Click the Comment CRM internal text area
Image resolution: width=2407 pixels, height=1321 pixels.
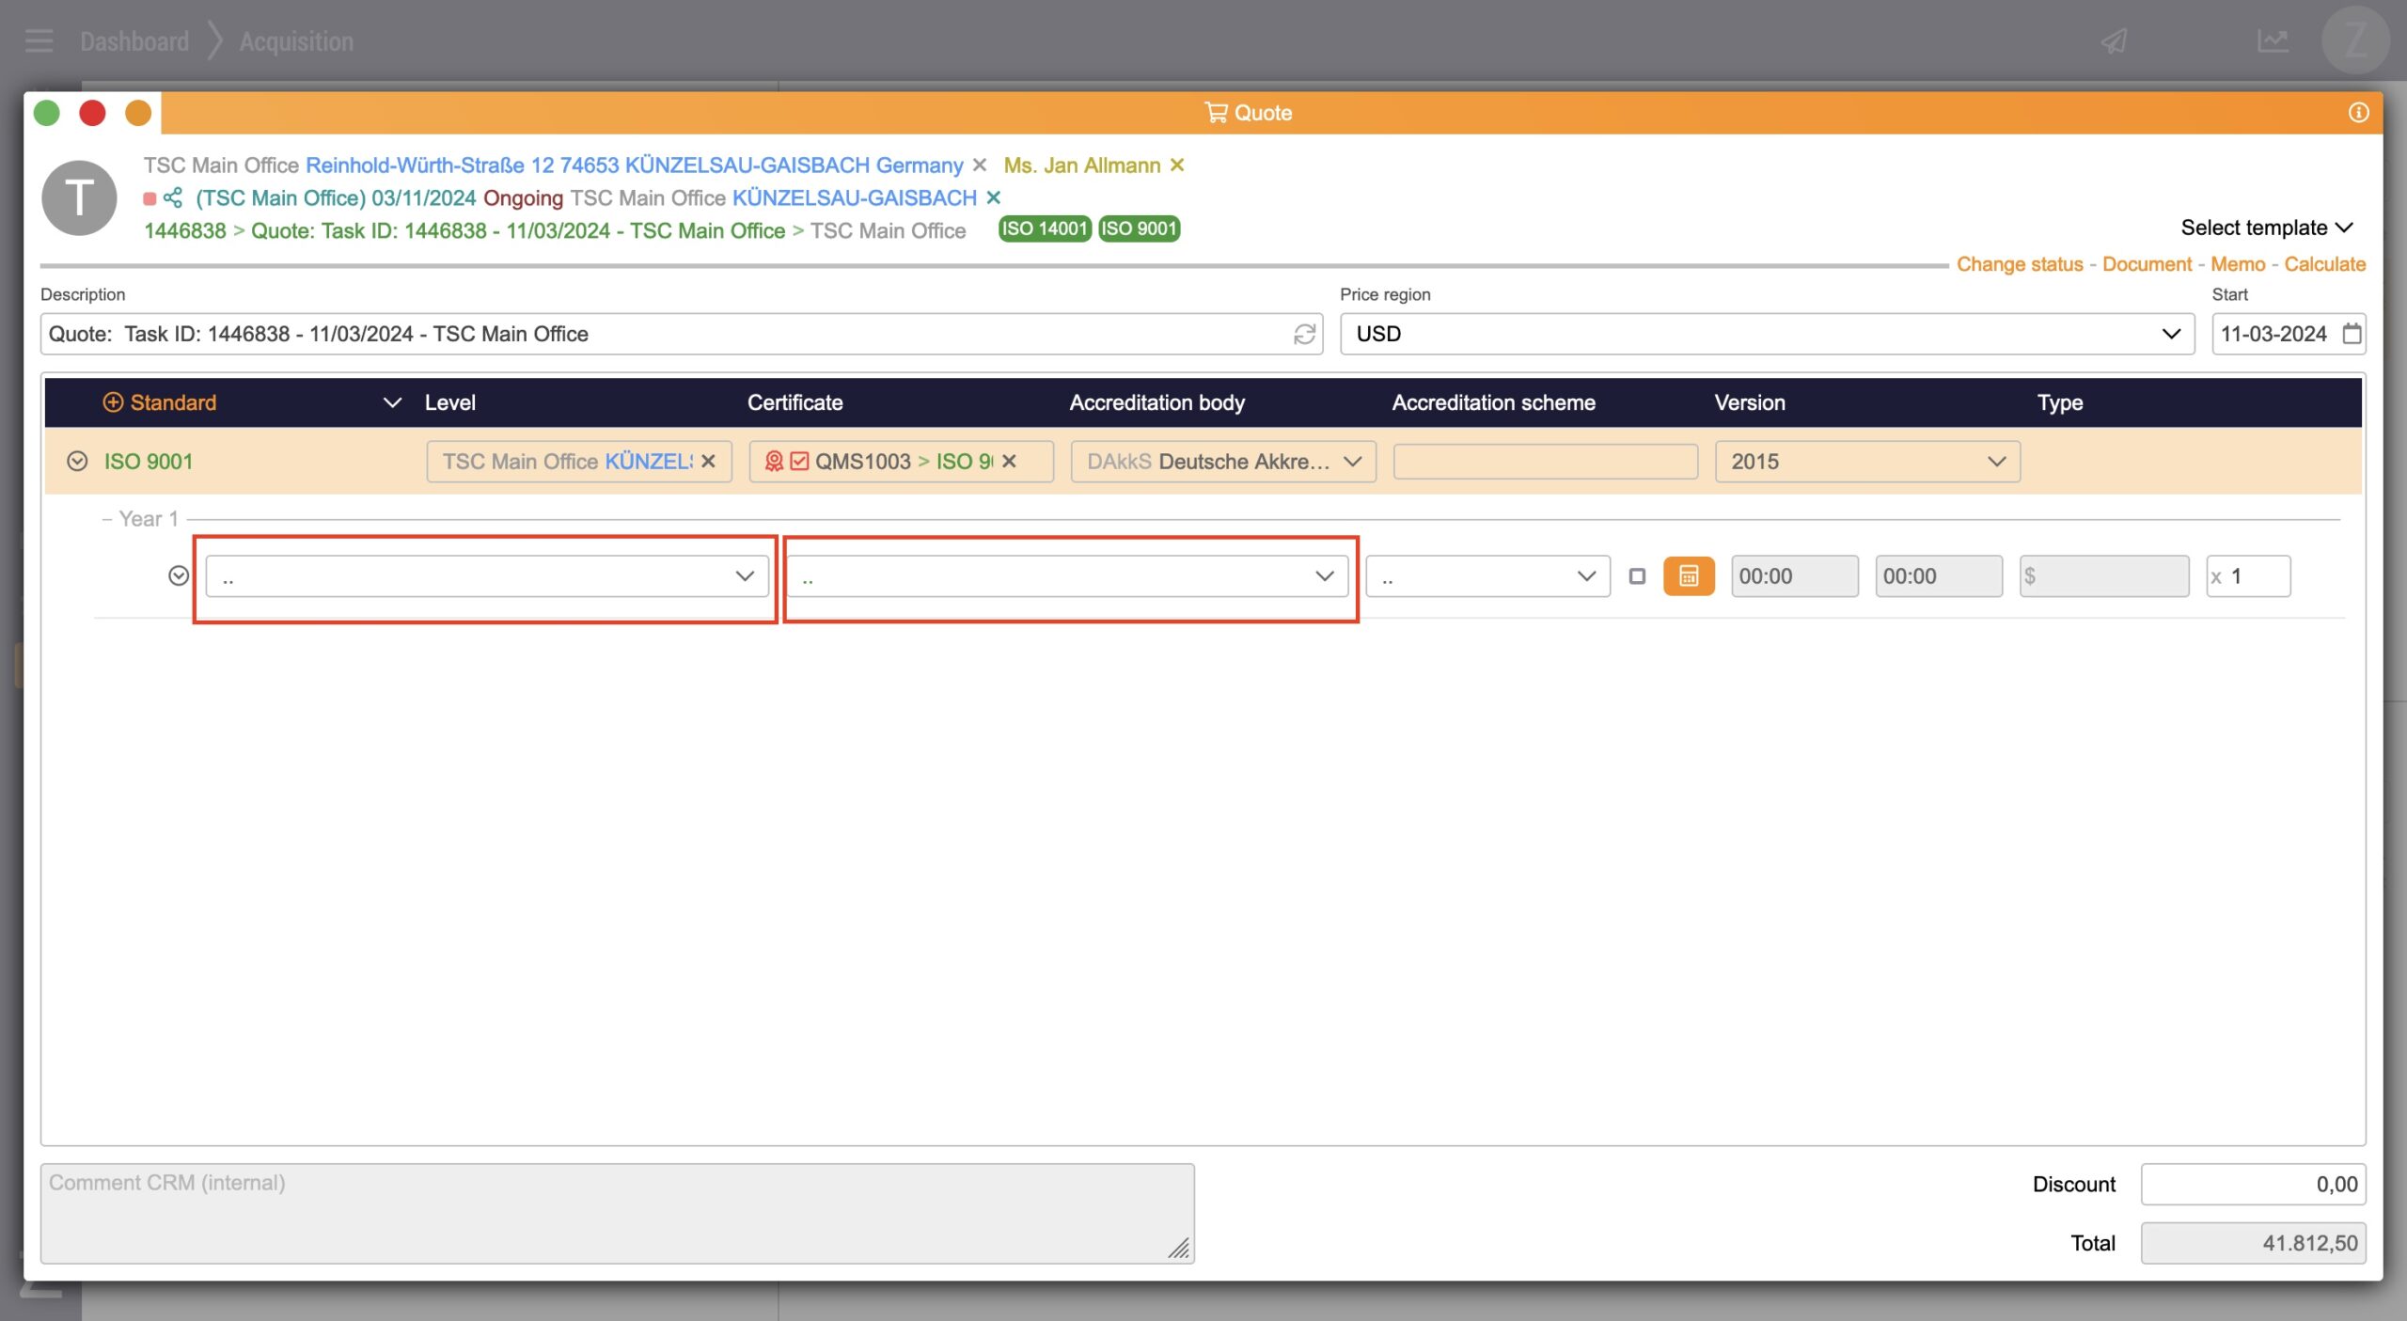tap(617, 1213)
